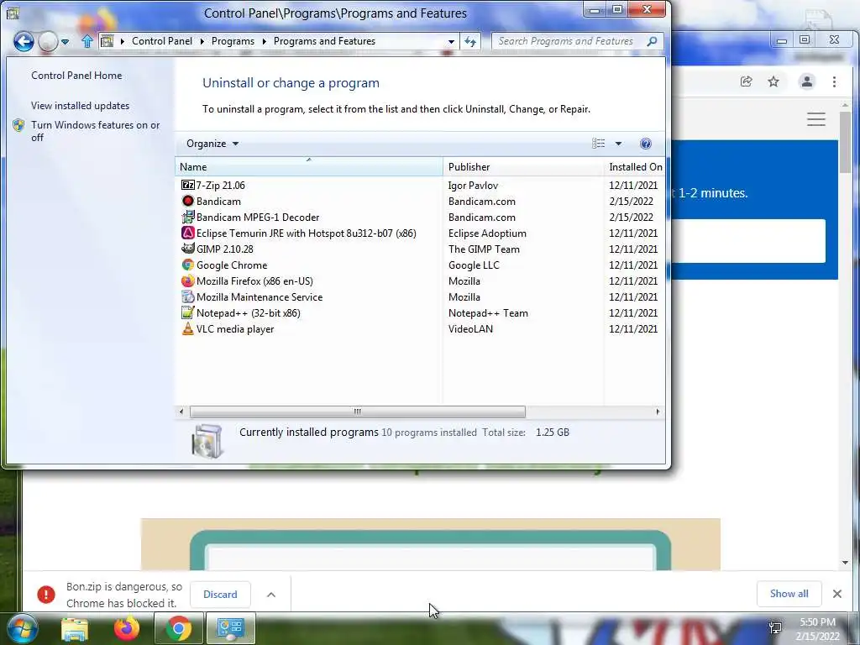Open Help with the question mark icon

tap(646, 144)
